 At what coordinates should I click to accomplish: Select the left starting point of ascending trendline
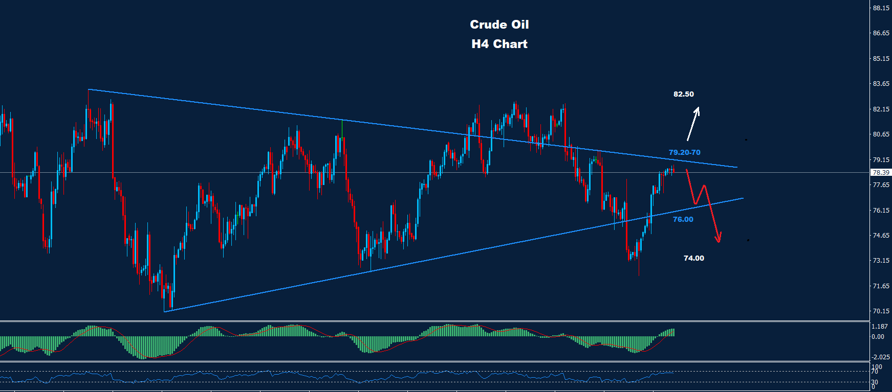pos(164,311)
